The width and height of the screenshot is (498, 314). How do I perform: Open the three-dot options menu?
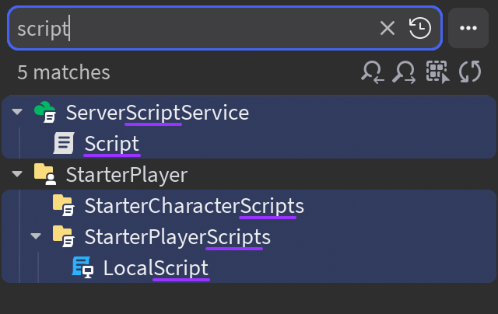pos(468,29)
